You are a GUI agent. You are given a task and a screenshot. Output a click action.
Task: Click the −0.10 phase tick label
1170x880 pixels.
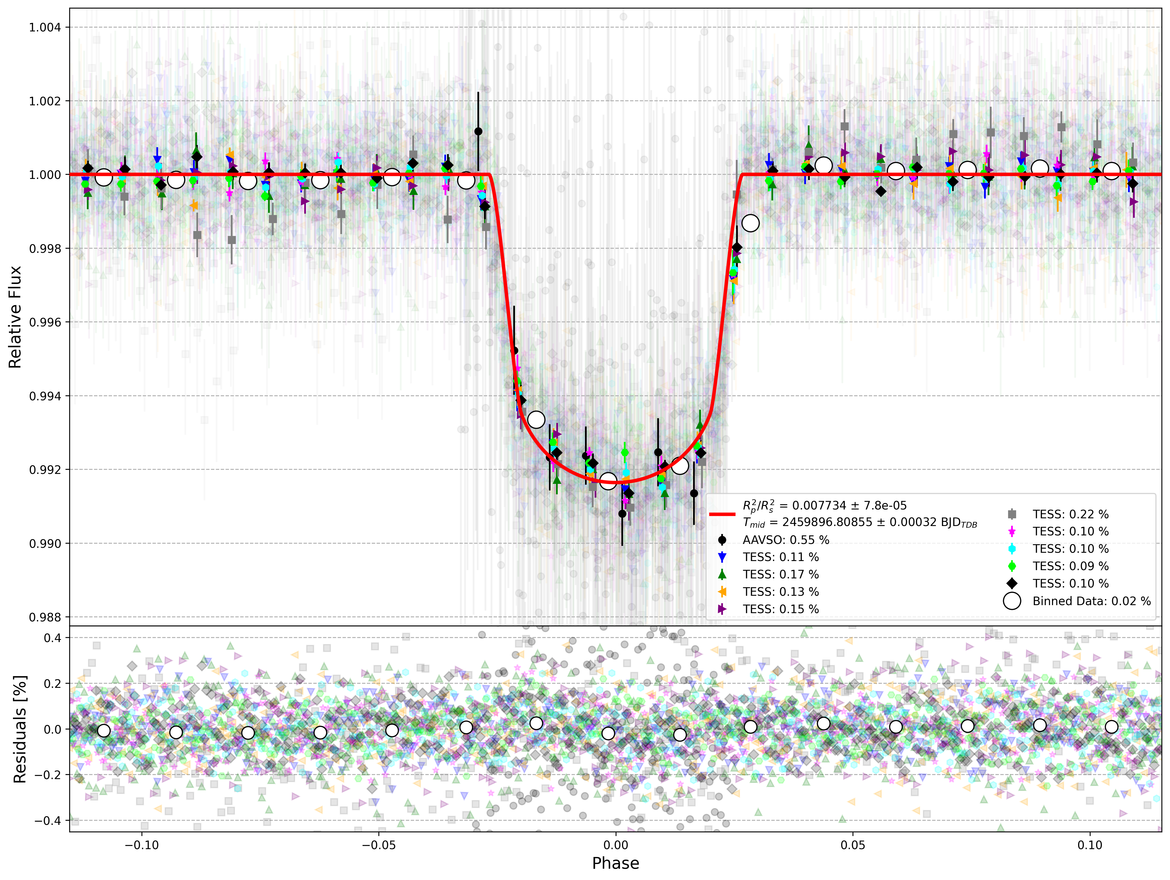pos(141,845)
